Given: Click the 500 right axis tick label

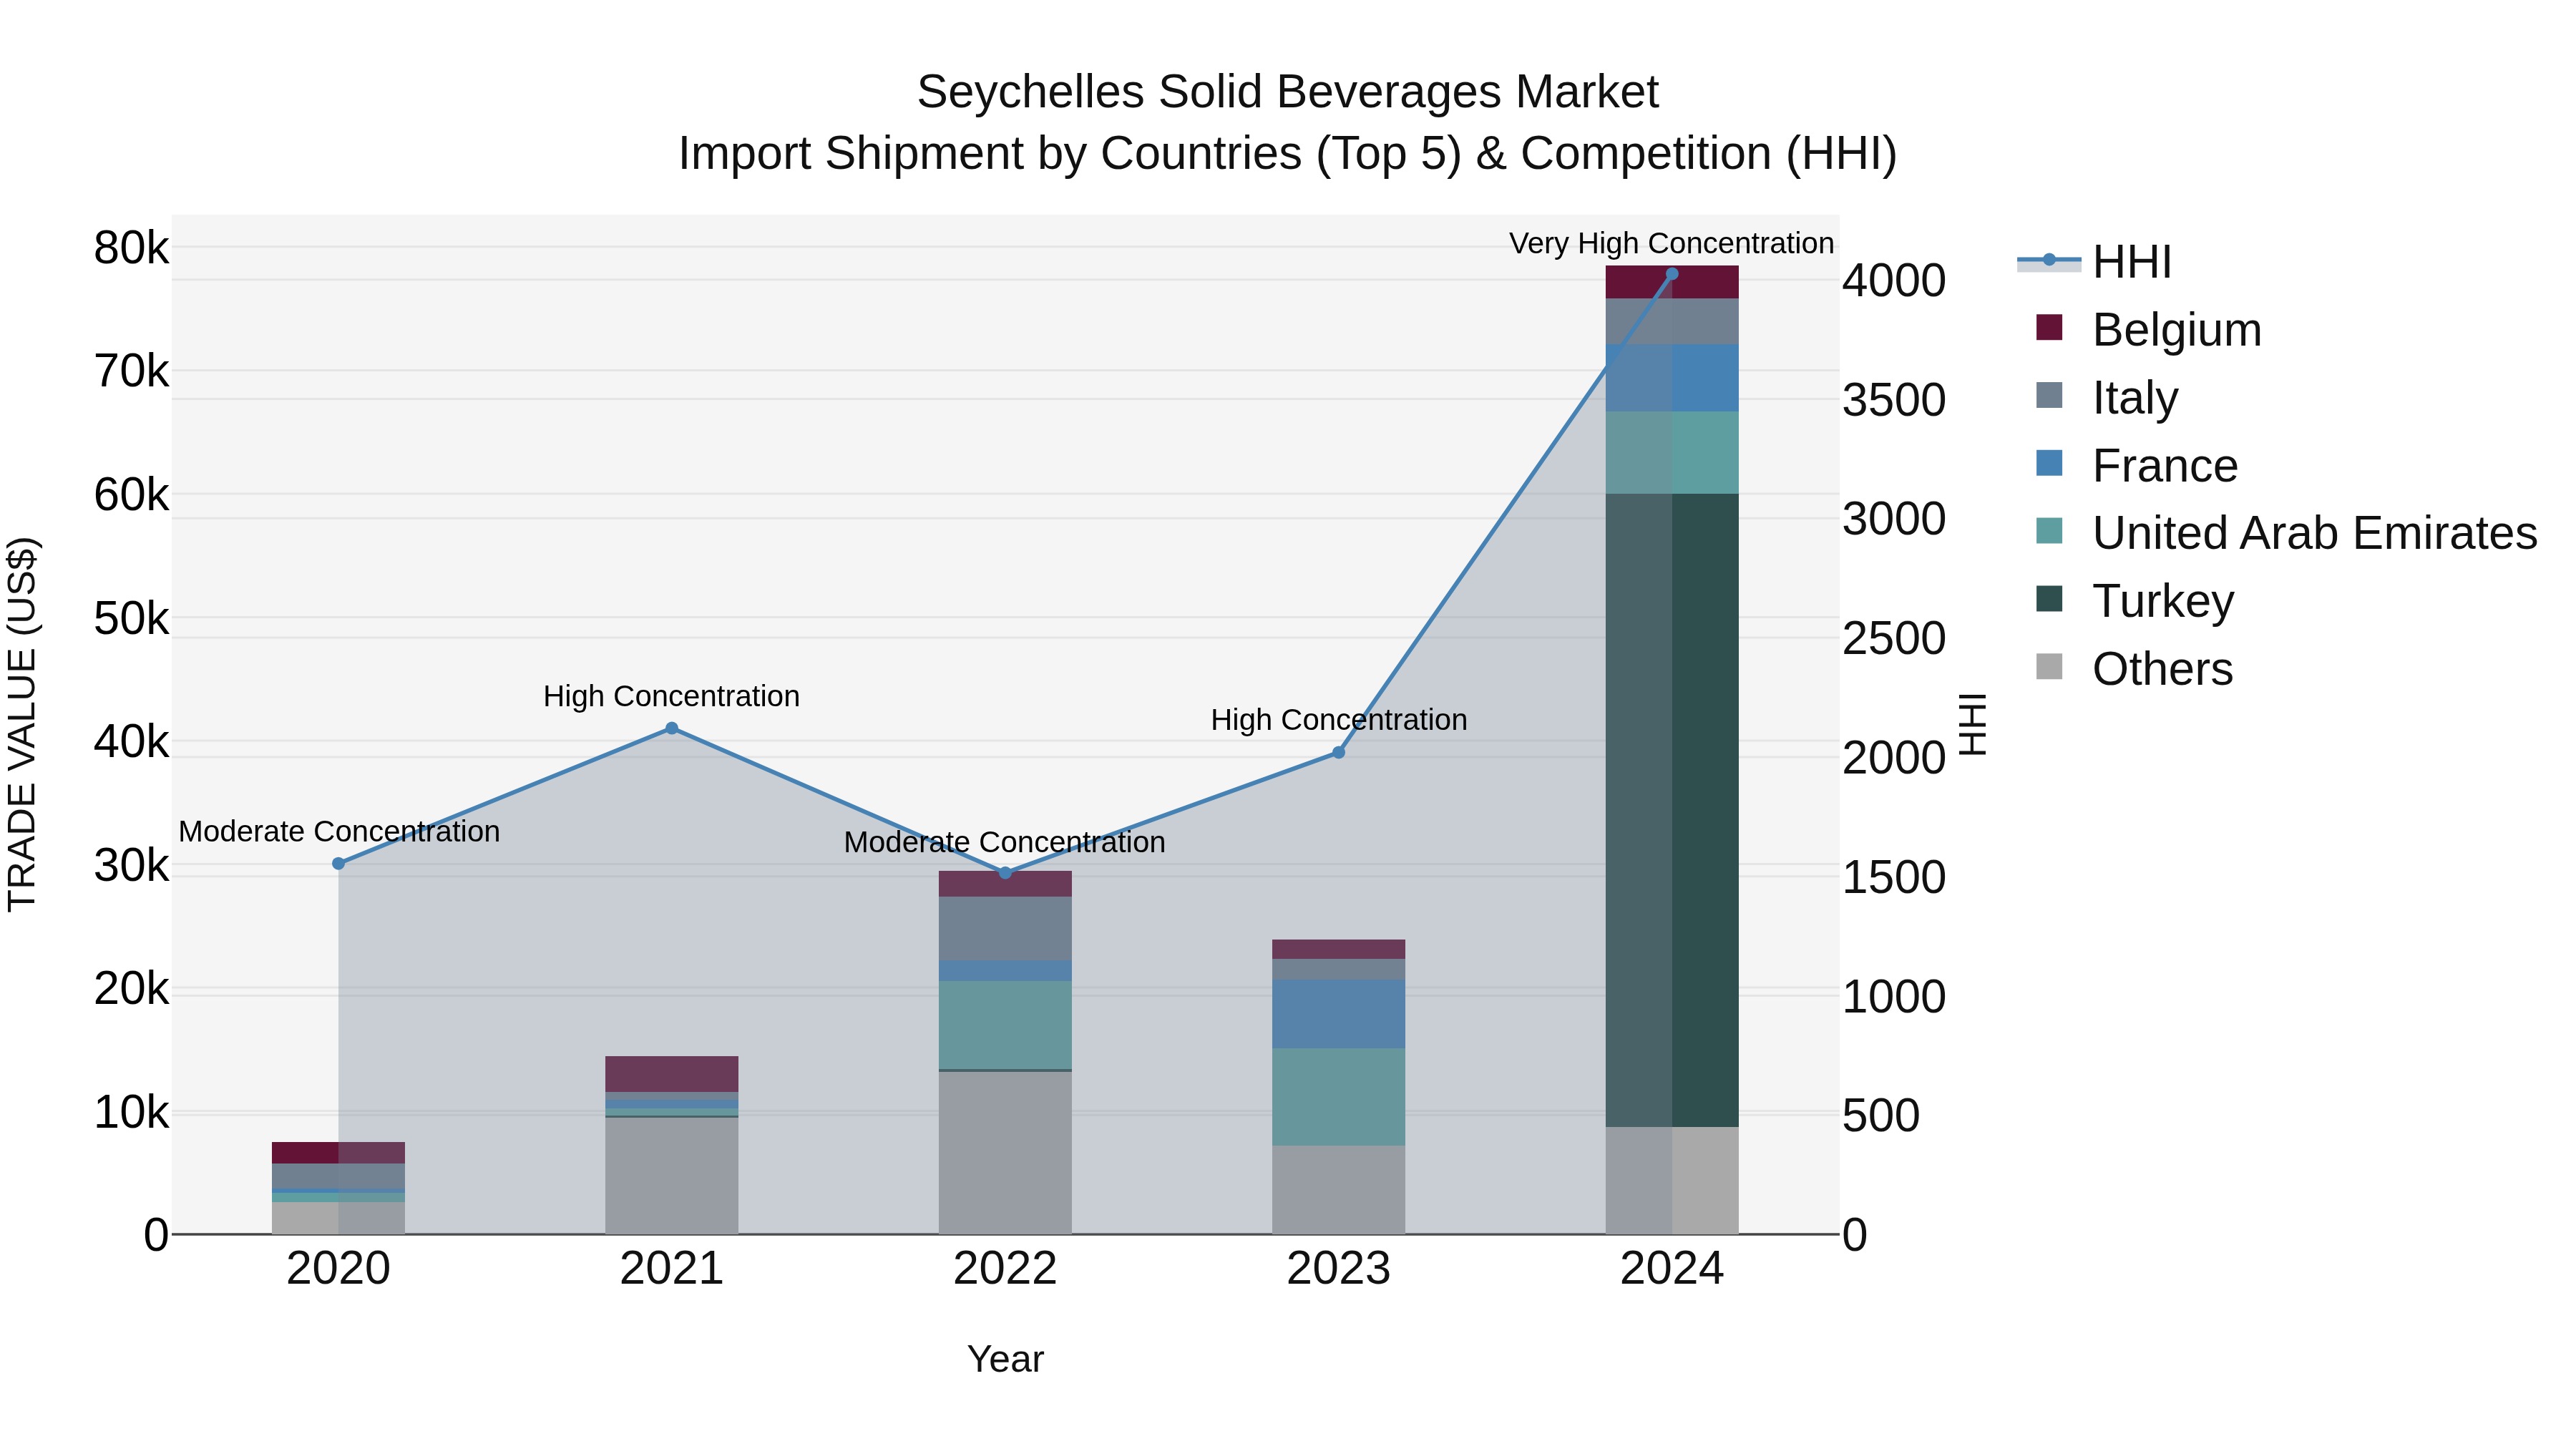Looking at the screenshot, I should click(x=1881, y=1115).
